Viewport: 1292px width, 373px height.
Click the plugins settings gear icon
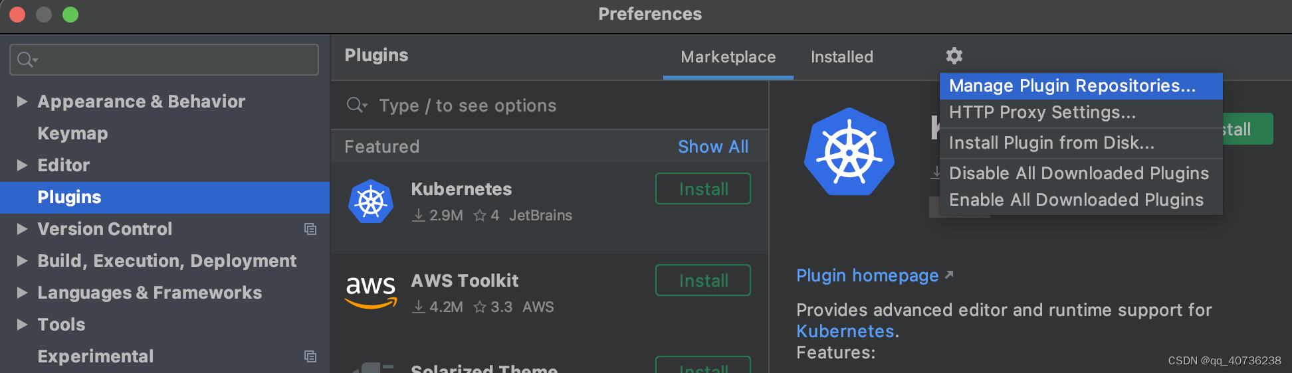954,56
